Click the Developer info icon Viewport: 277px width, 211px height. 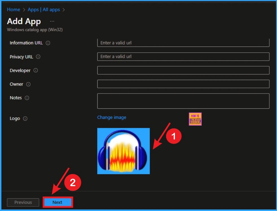pyautogui.click(x=36, y=70)
